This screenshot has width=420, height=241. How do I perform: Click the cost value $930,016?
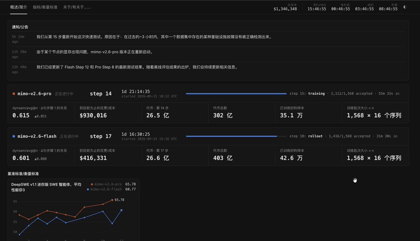click(x=93, y=115)
